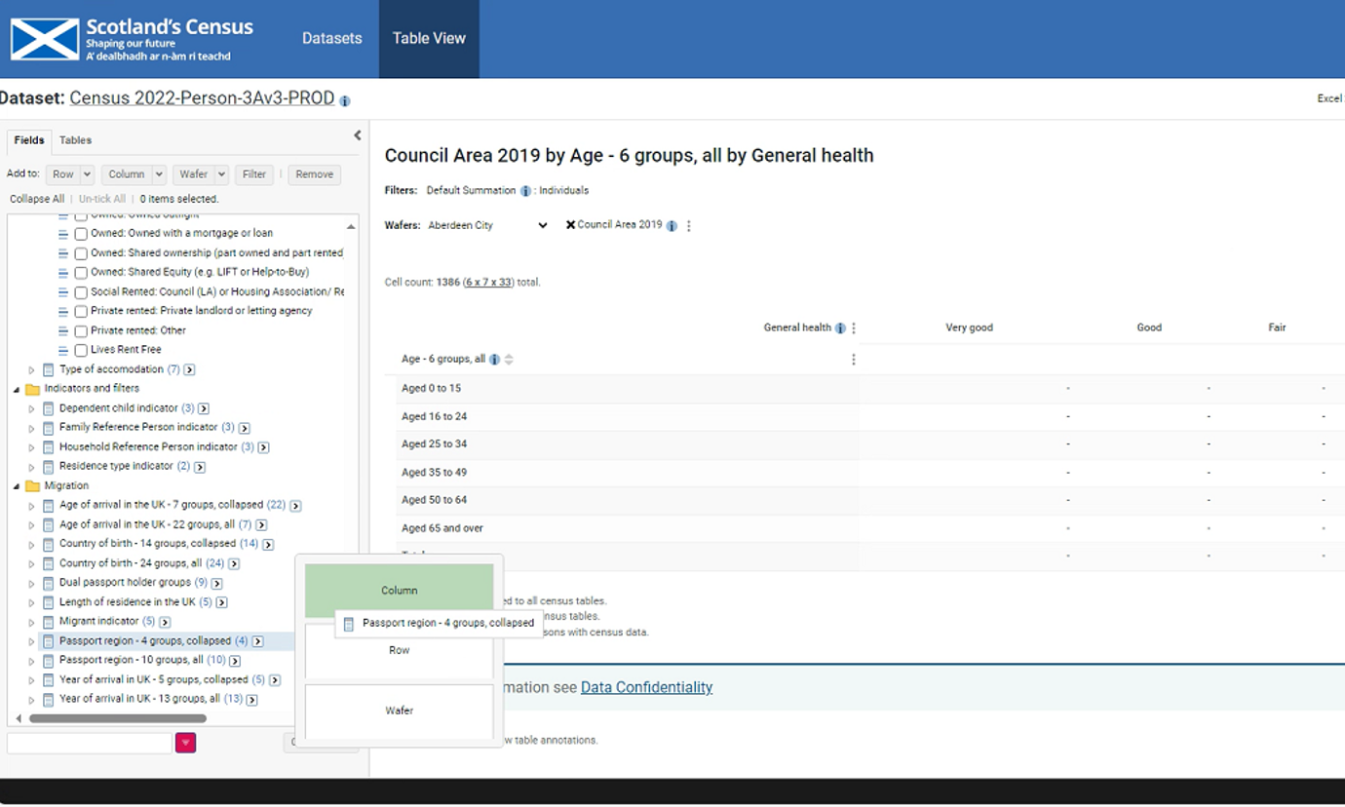Image resolution: width=1345 pixels, height=807 pixels.
Task: Expand the Dual passport holder groups node
Action: click(31, 584)
